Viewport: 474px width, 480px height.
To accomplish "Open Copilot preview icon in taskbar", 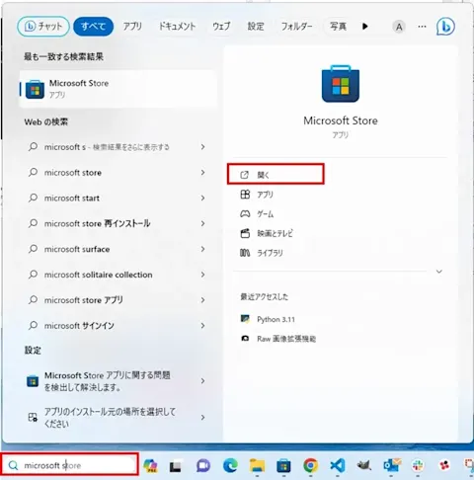I will click(x=150, y=465).
